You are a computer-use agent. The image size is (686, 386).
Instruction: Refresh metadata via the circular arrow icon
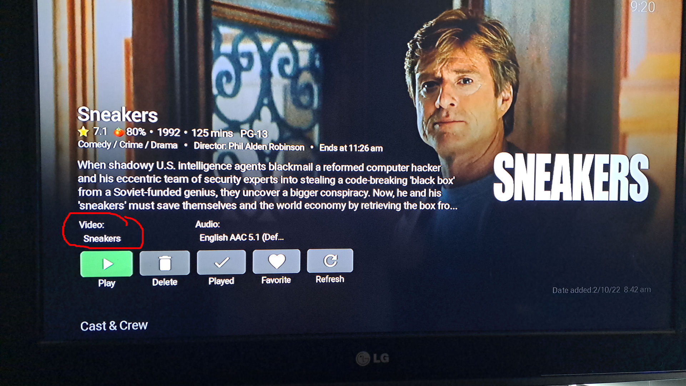330,260
